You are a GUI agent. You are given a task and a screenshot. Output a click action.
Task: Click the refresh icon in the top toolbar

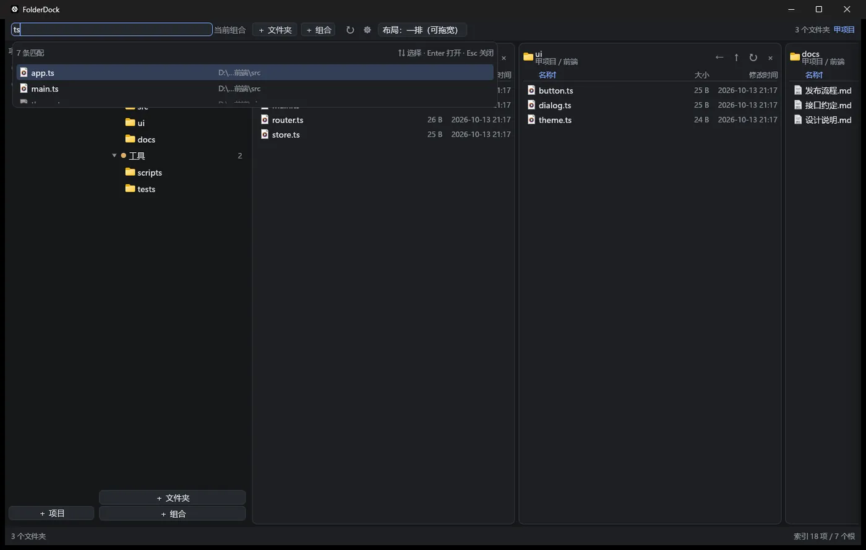pyautogui.click(x=350, y=30)
